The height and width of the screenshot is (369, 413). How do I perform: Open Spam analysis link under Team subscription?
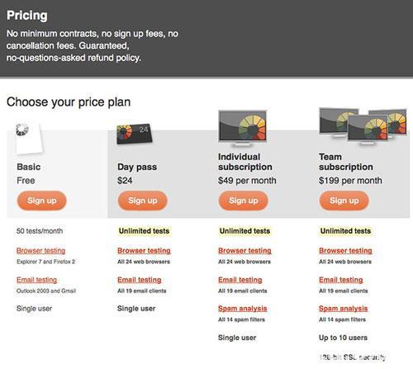pyautogui.click(x=344, y=309)
